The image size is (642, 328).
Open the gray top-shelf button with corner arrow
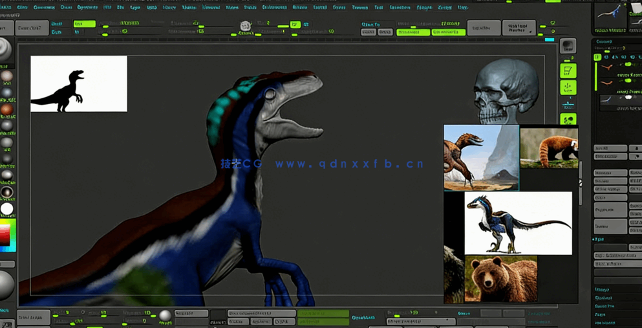518,28
